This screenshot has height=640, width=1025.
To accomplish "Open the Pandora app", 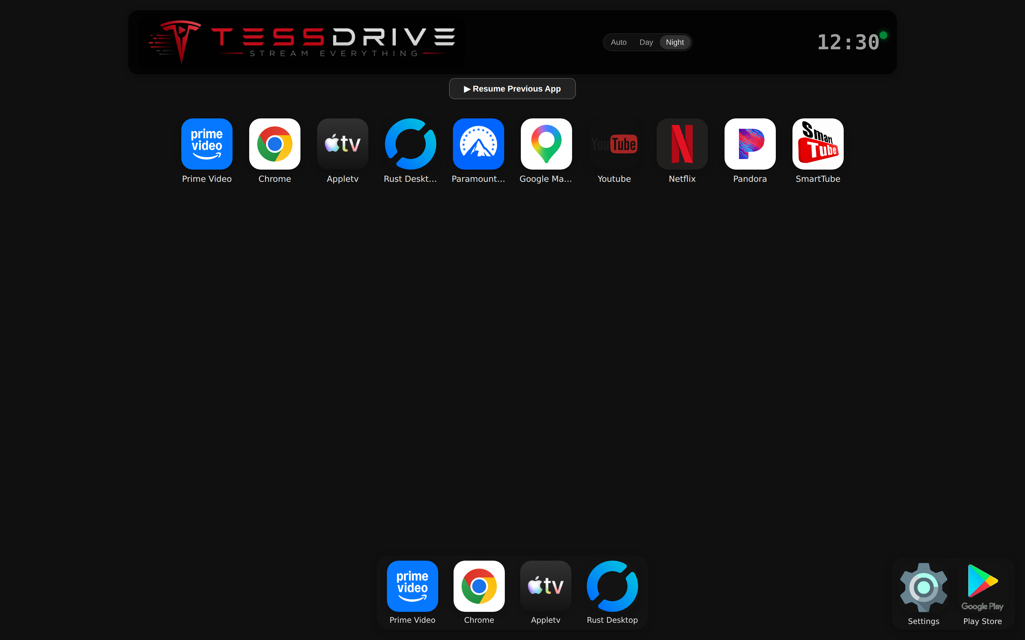I will click(750, 144).
